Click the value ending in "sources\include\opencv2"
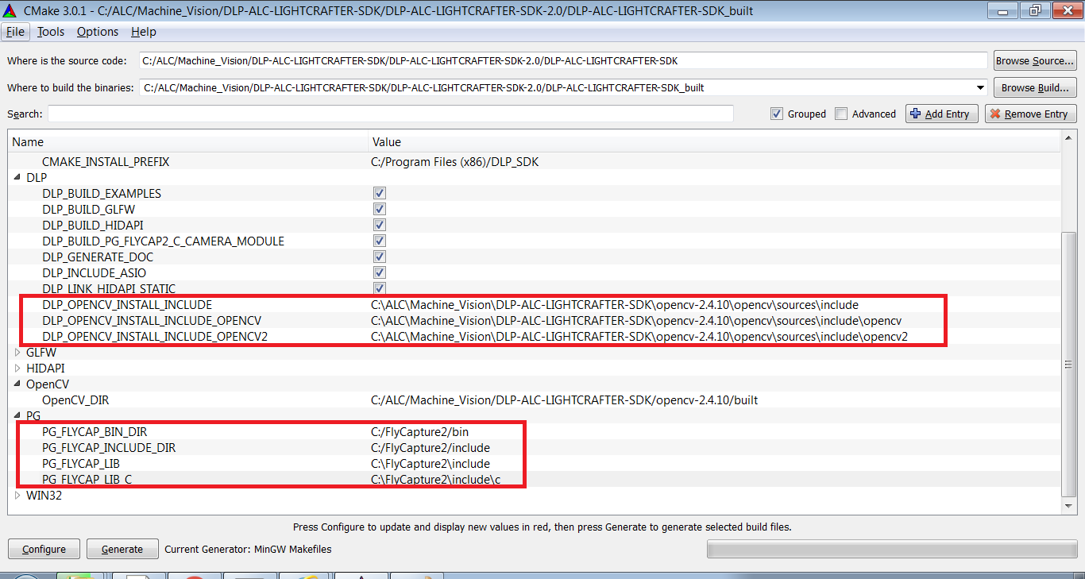Screen dimensions: 1085x579 639,336
